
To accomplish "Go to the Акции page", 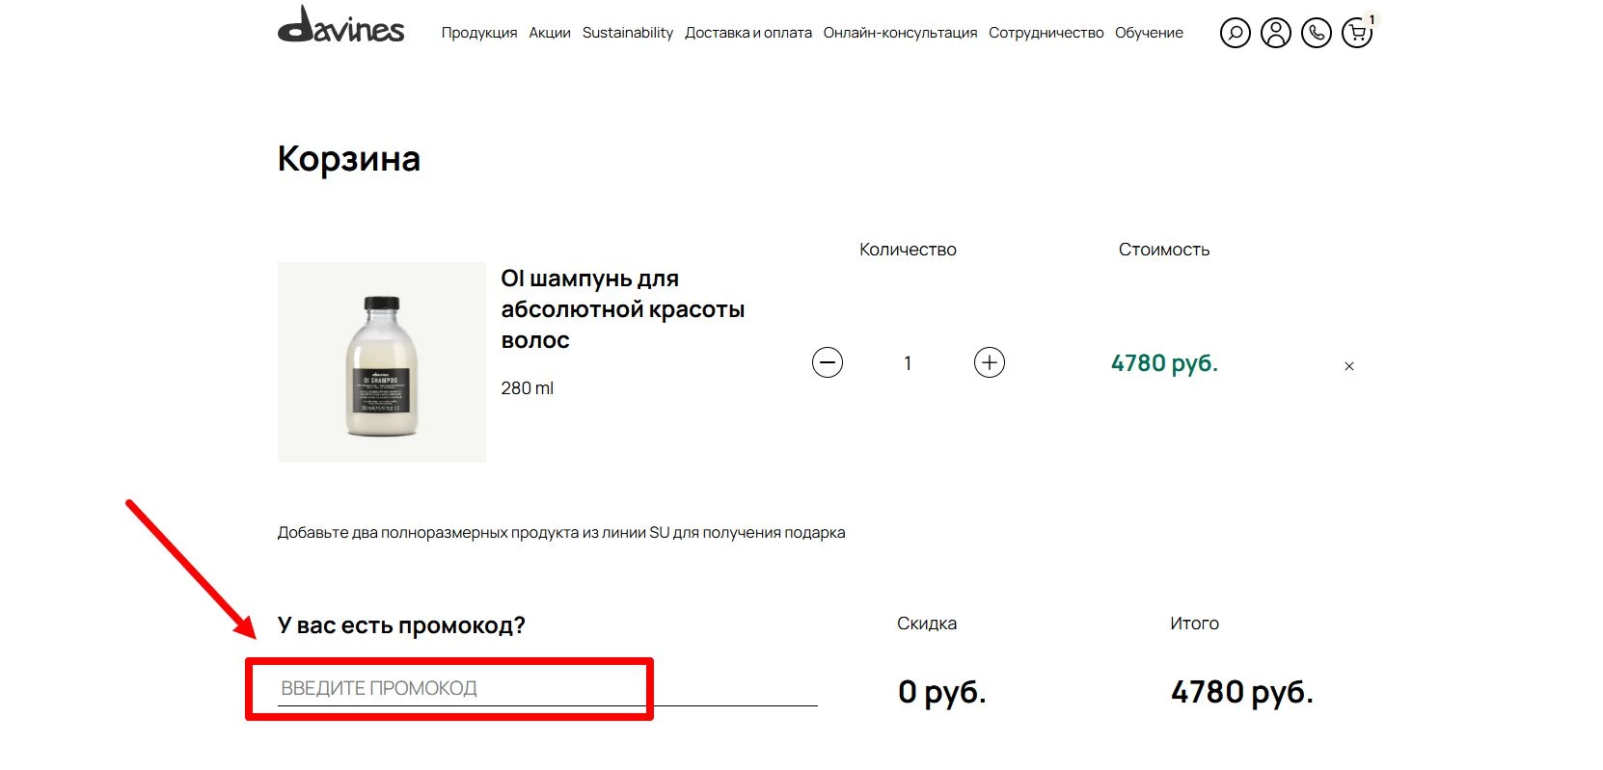I will click(550, 33).
